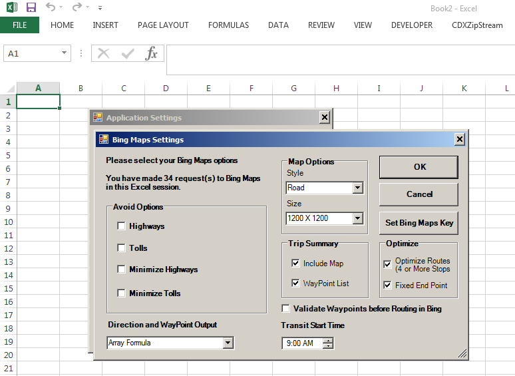Toggle Optimize Routes checkbox
The width and height of the screenshot is (515, 376).
[x=387, y=265]
